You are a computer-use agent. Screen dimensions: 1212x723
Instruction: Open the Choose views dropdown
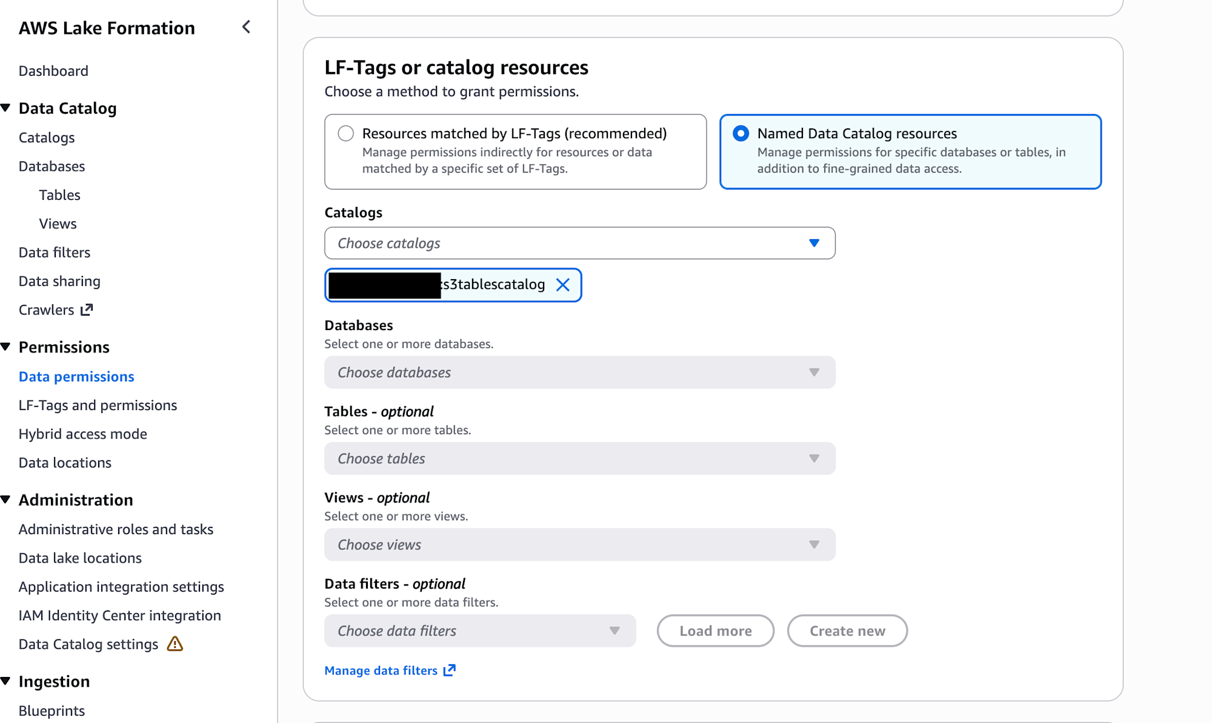pos(579,544)
